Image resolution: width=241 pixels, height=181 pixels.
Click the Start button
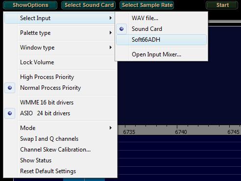pos(222,5)
